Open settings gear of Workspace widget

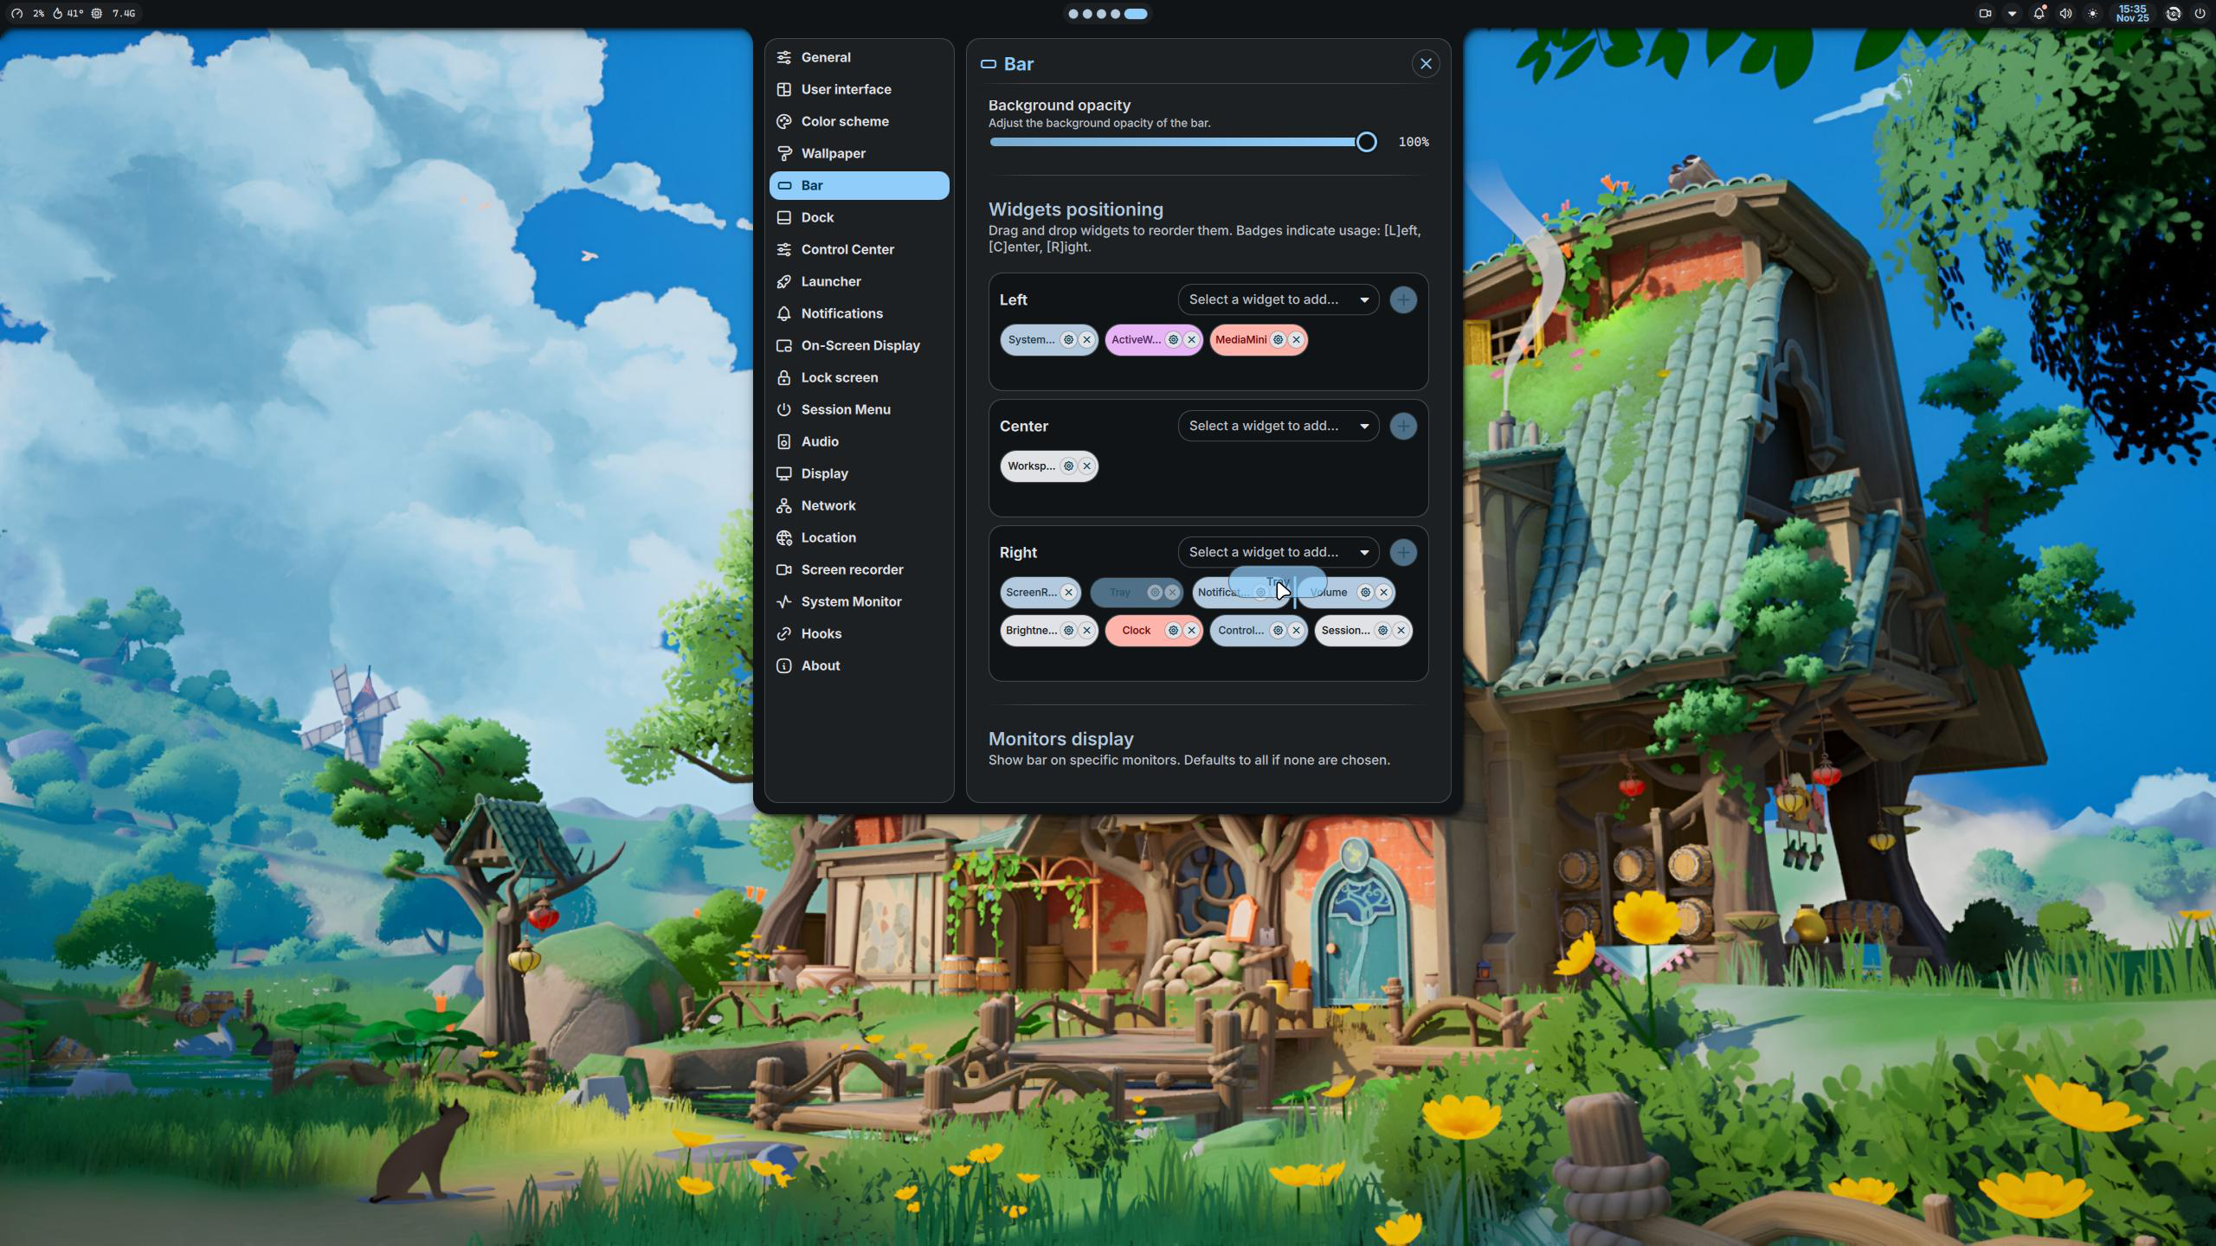[x=1068, y=466]
